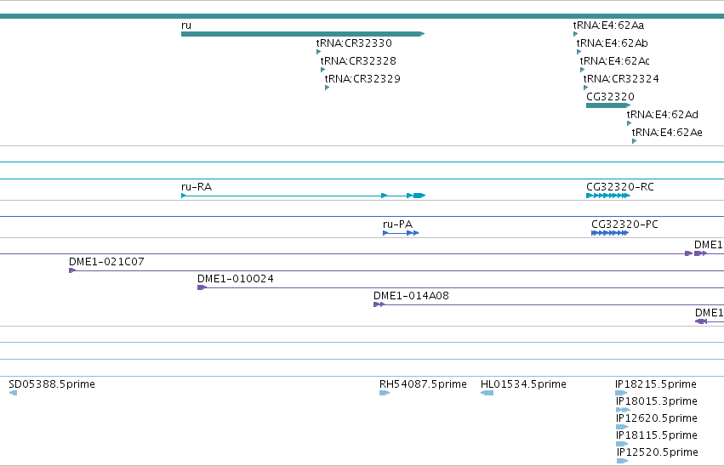724x466 pixels.
Task: Click the DME1-014A08 feature arrow
Action: pos(379,304)
